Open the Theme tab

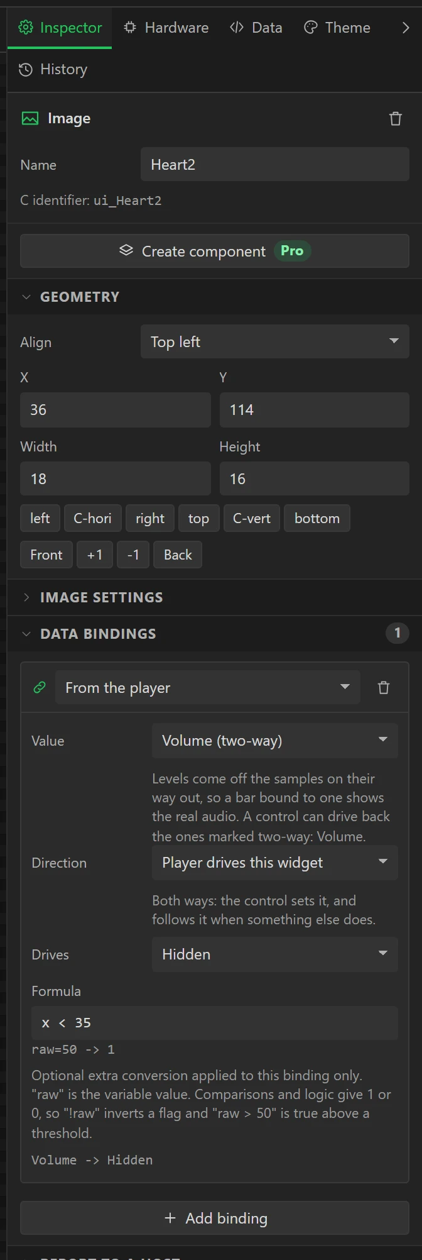click(x=337, y=28)
